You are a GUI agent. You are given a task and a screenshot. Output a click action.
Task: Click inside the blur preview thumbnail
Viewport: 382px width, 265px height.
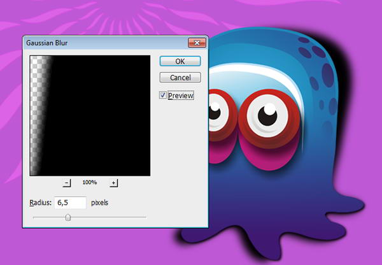click(90, 115)
